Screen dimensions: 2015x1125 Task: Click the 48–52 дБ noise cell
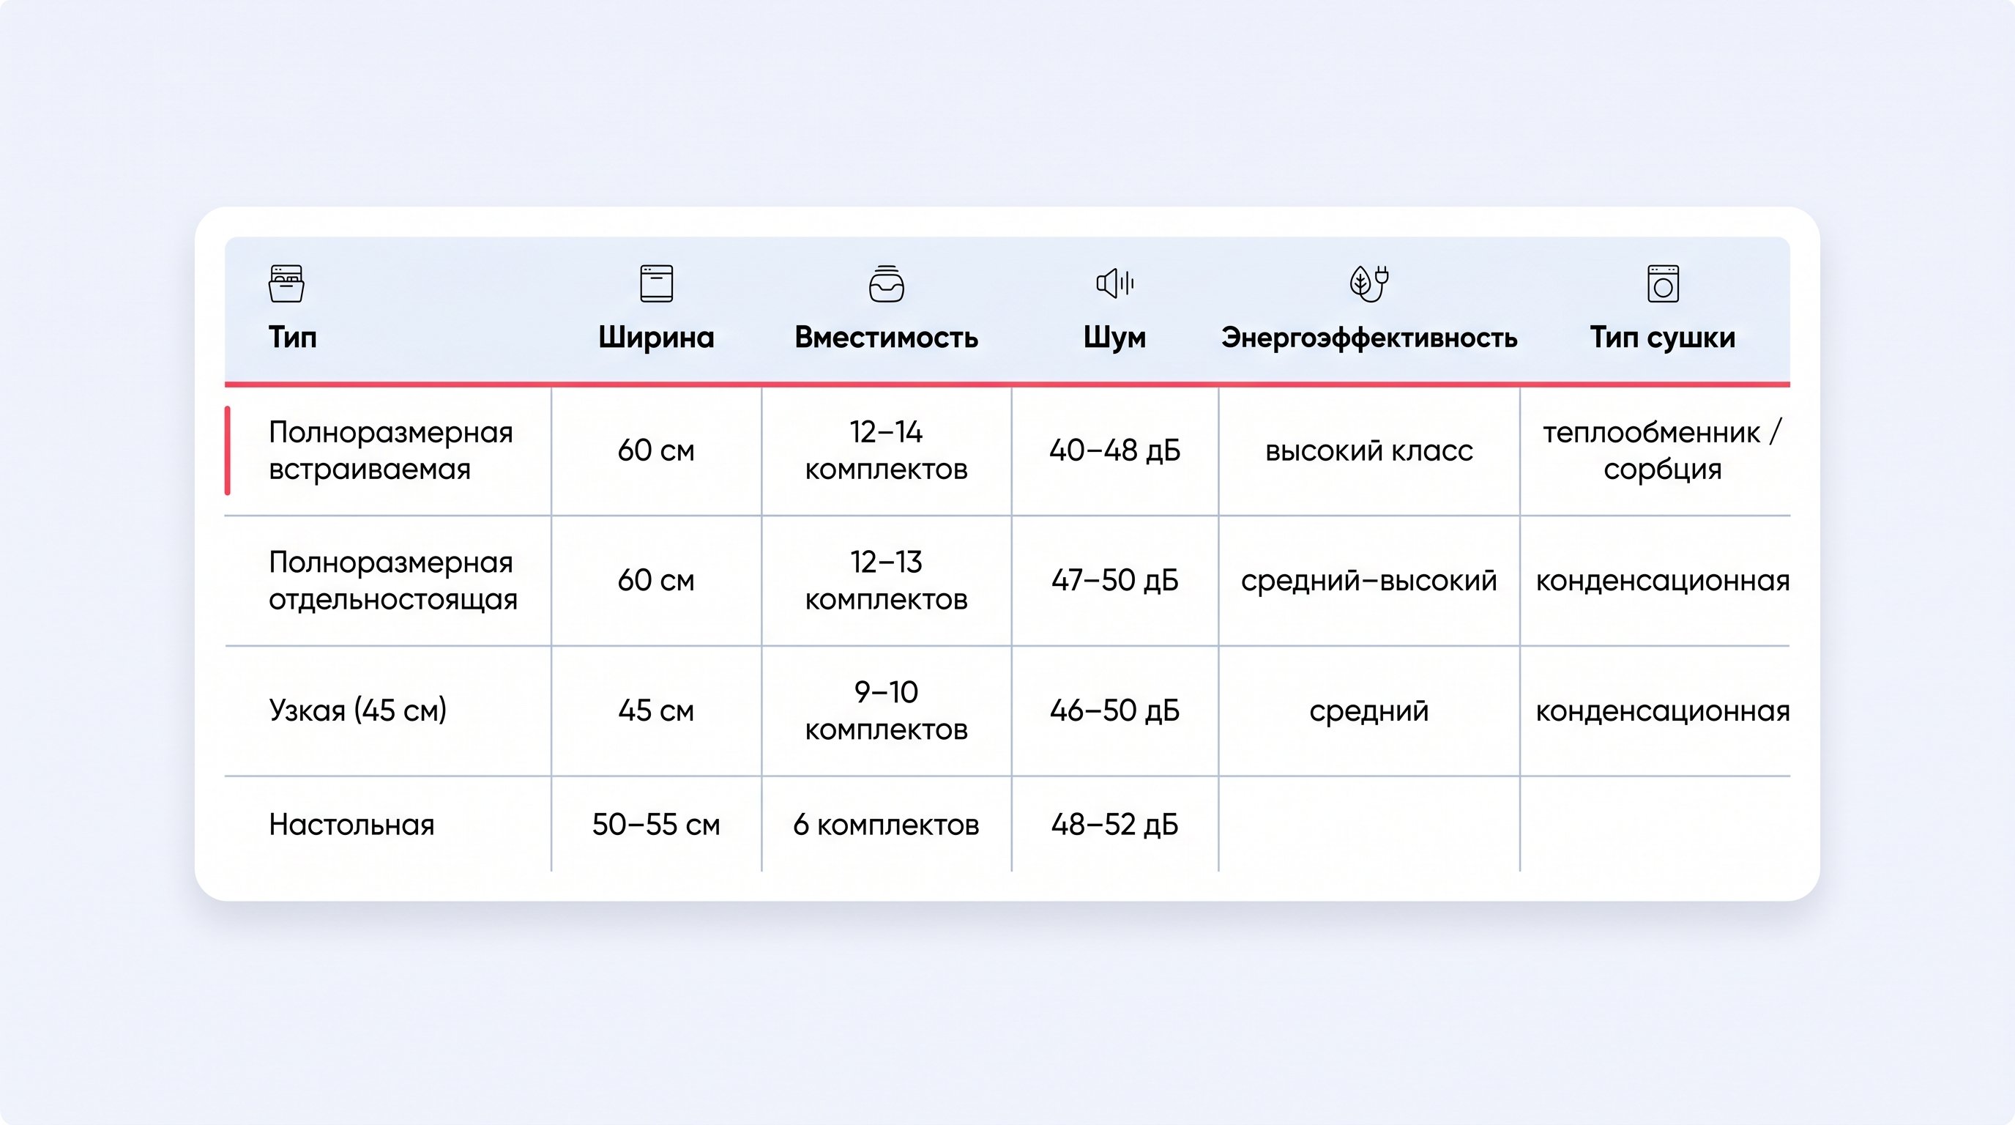pos(1114,825)
